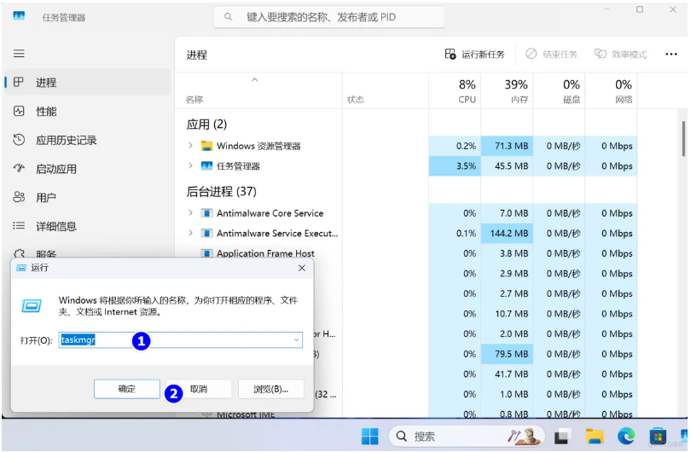The image size is (691, 452).
Task: Click 确定 in the Run dialog
Action: click(x=127, y=389)
